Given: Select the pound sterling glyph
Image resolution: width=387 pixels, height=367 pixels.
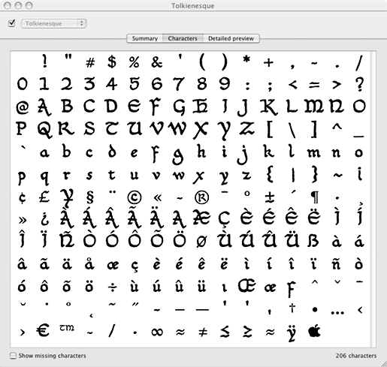Looking at the screenshot, I should point(44,197).
